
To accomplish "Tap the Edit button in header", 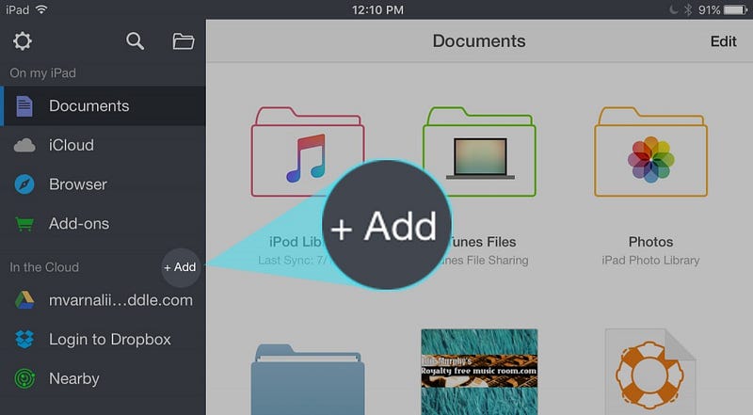I will [x=723, y=41].
